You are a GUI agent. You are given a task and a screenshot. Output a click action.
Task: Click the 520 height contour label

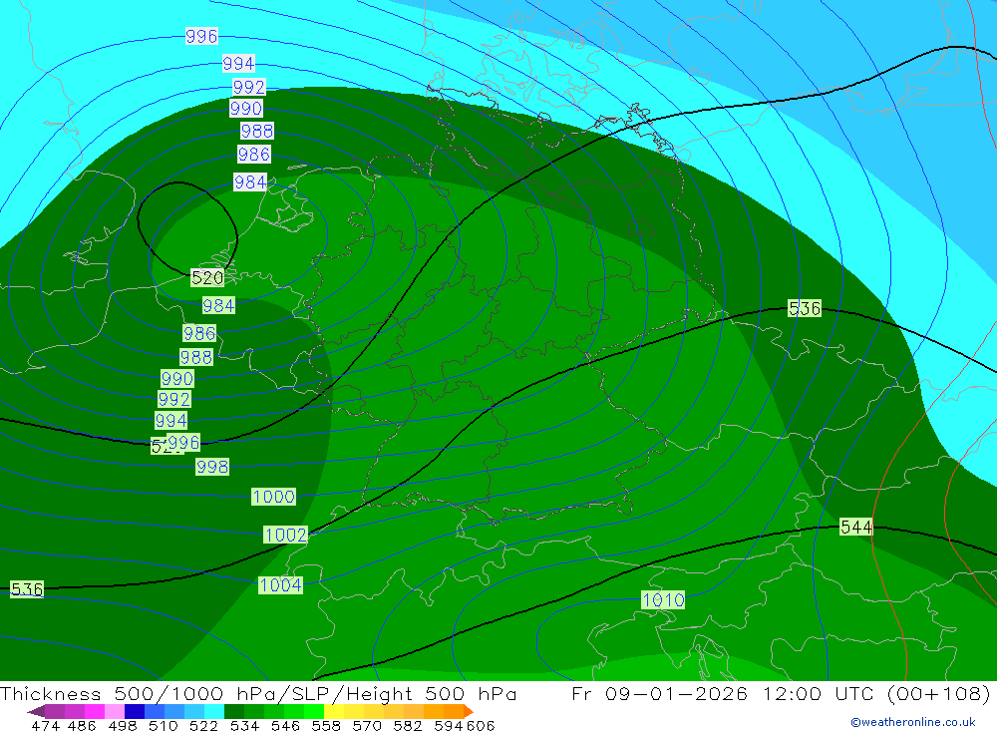(207, 278)
